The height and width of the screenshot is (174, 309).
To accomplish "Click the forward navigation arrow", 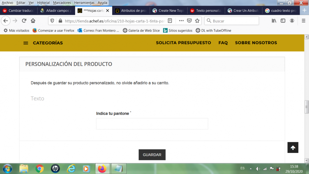I will click(x=15, y=21).
